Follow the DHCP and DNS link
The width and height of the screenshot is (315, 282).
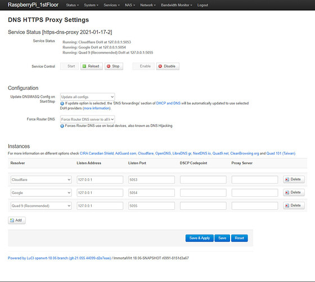[x=168, y=103]
